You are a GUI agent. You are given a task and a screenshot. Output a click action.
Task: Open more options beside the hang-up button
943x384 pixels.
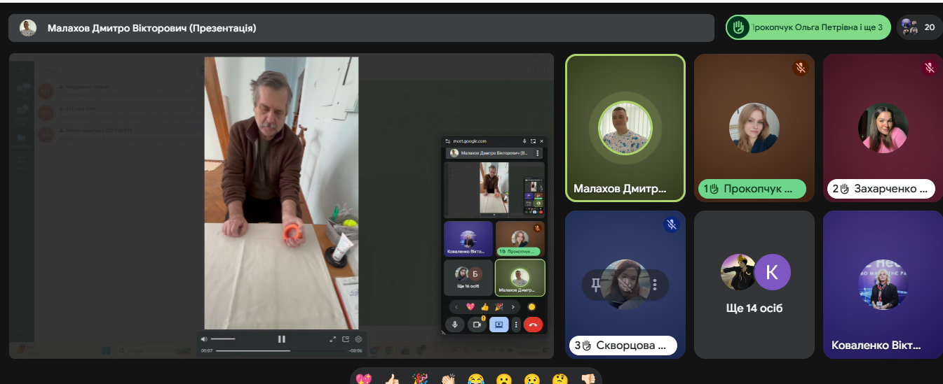(x=516, y=325)
